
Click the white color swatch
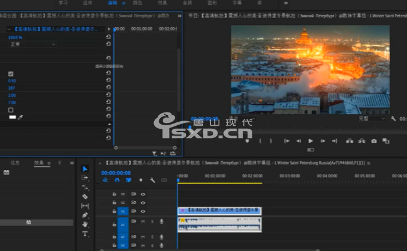12,117
